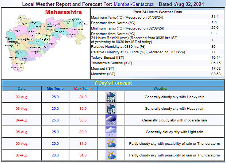The height and width of the screenshot is (163, 226).
Task: Select the light rain icon for 05-Aug
Action: click(x=111, y=132)
